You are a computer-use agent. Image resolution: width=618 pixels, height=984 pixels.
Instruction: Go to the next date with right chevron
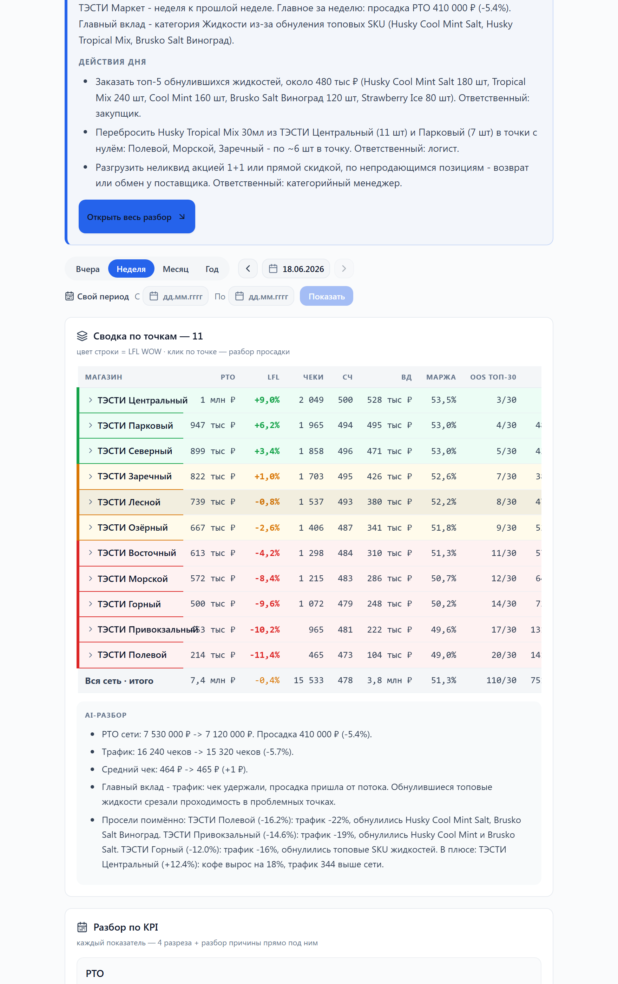[344, 268]
